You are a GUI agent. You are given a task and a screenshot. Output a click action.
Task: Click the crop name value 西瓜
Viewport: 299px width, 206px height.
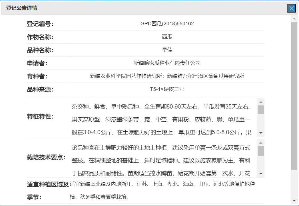167,37
